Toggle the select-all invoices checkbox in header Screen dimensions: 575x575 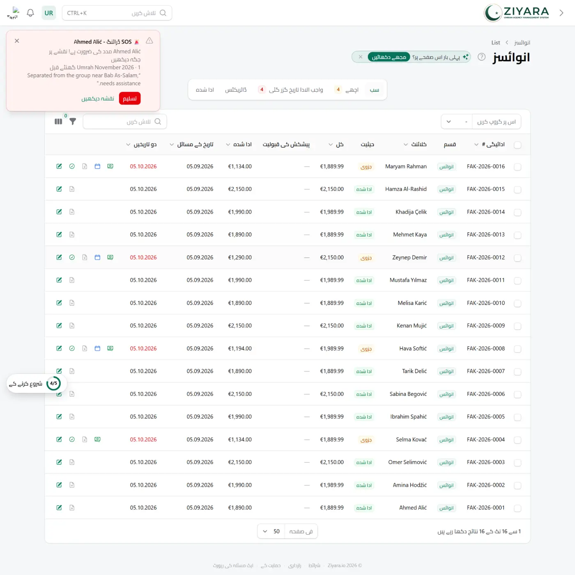click(517, 145)
